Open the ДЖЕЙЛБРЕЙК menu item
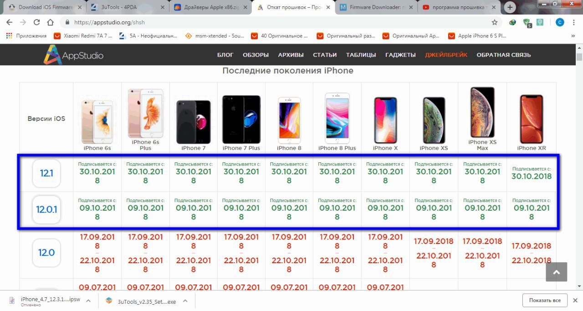Image resolution: width=583 pixels, height=311 pixels. (446, 55)
